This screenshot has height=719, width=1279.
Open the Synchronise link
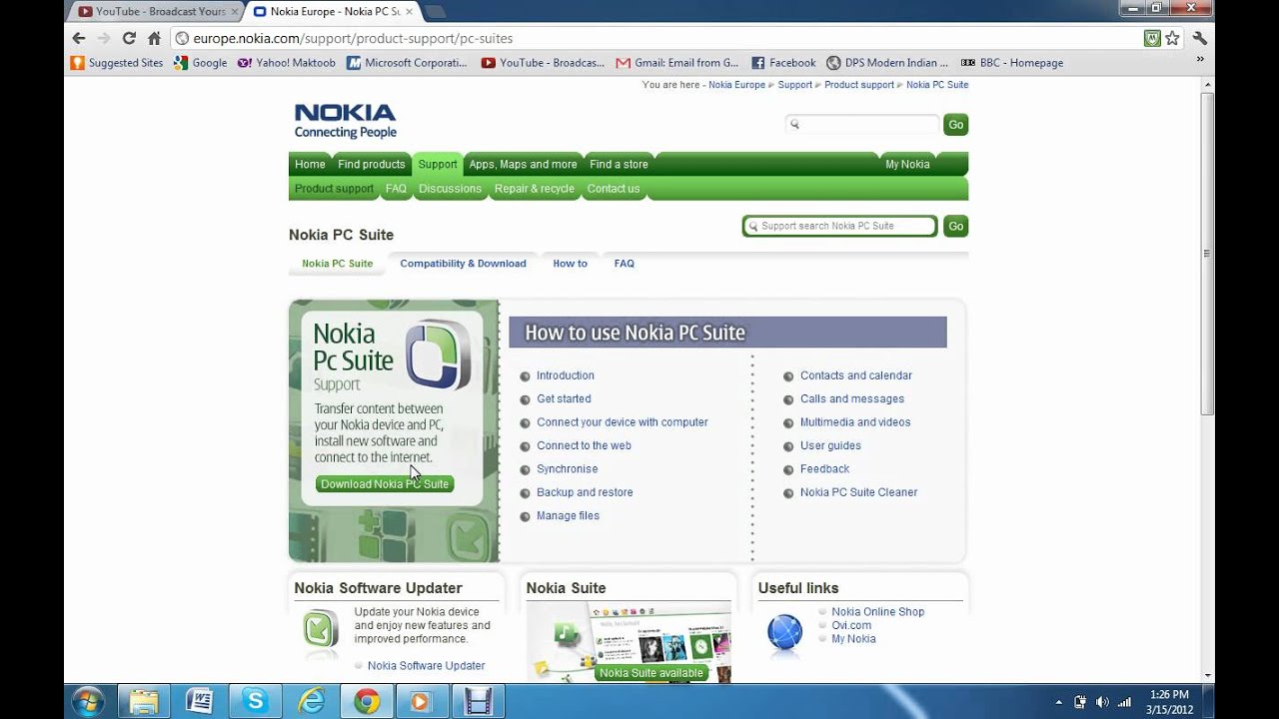pyautogui.click(x=567, y=469)
